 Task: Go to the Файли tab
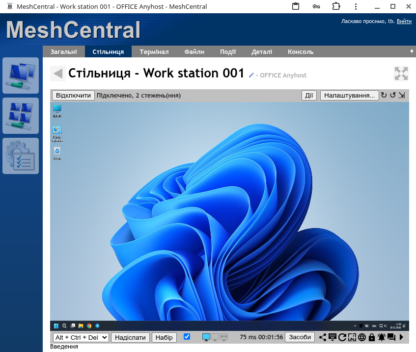point(194,51)
